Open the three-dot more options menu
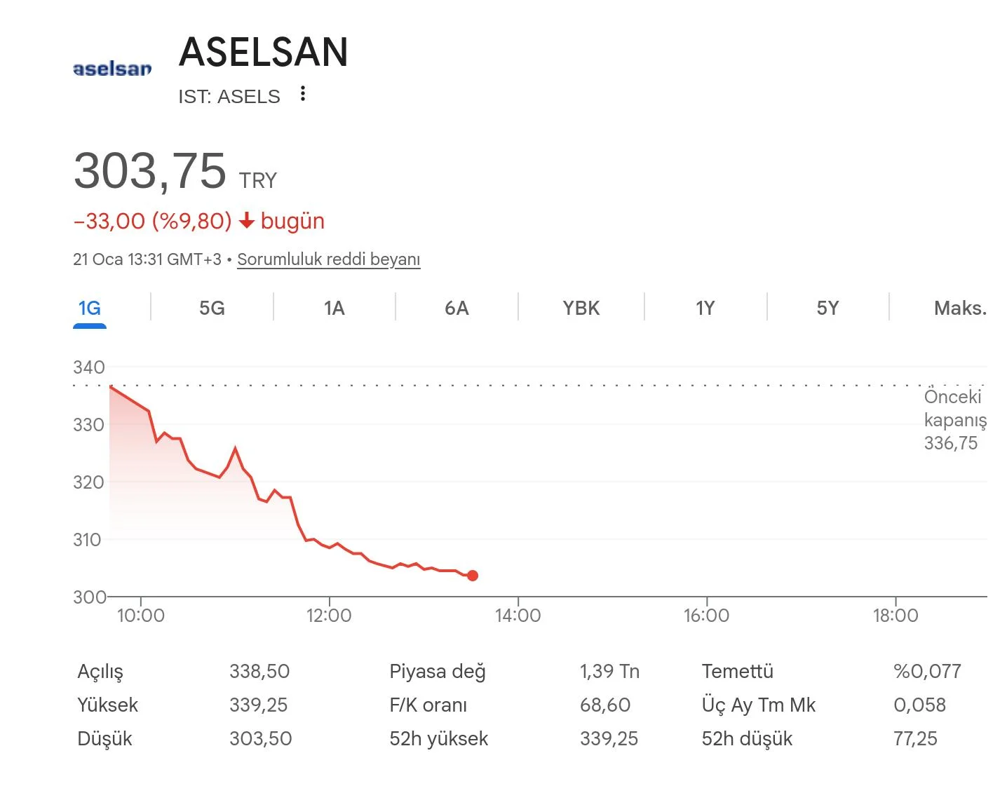1007x800 pixels. tap(302, 94)
